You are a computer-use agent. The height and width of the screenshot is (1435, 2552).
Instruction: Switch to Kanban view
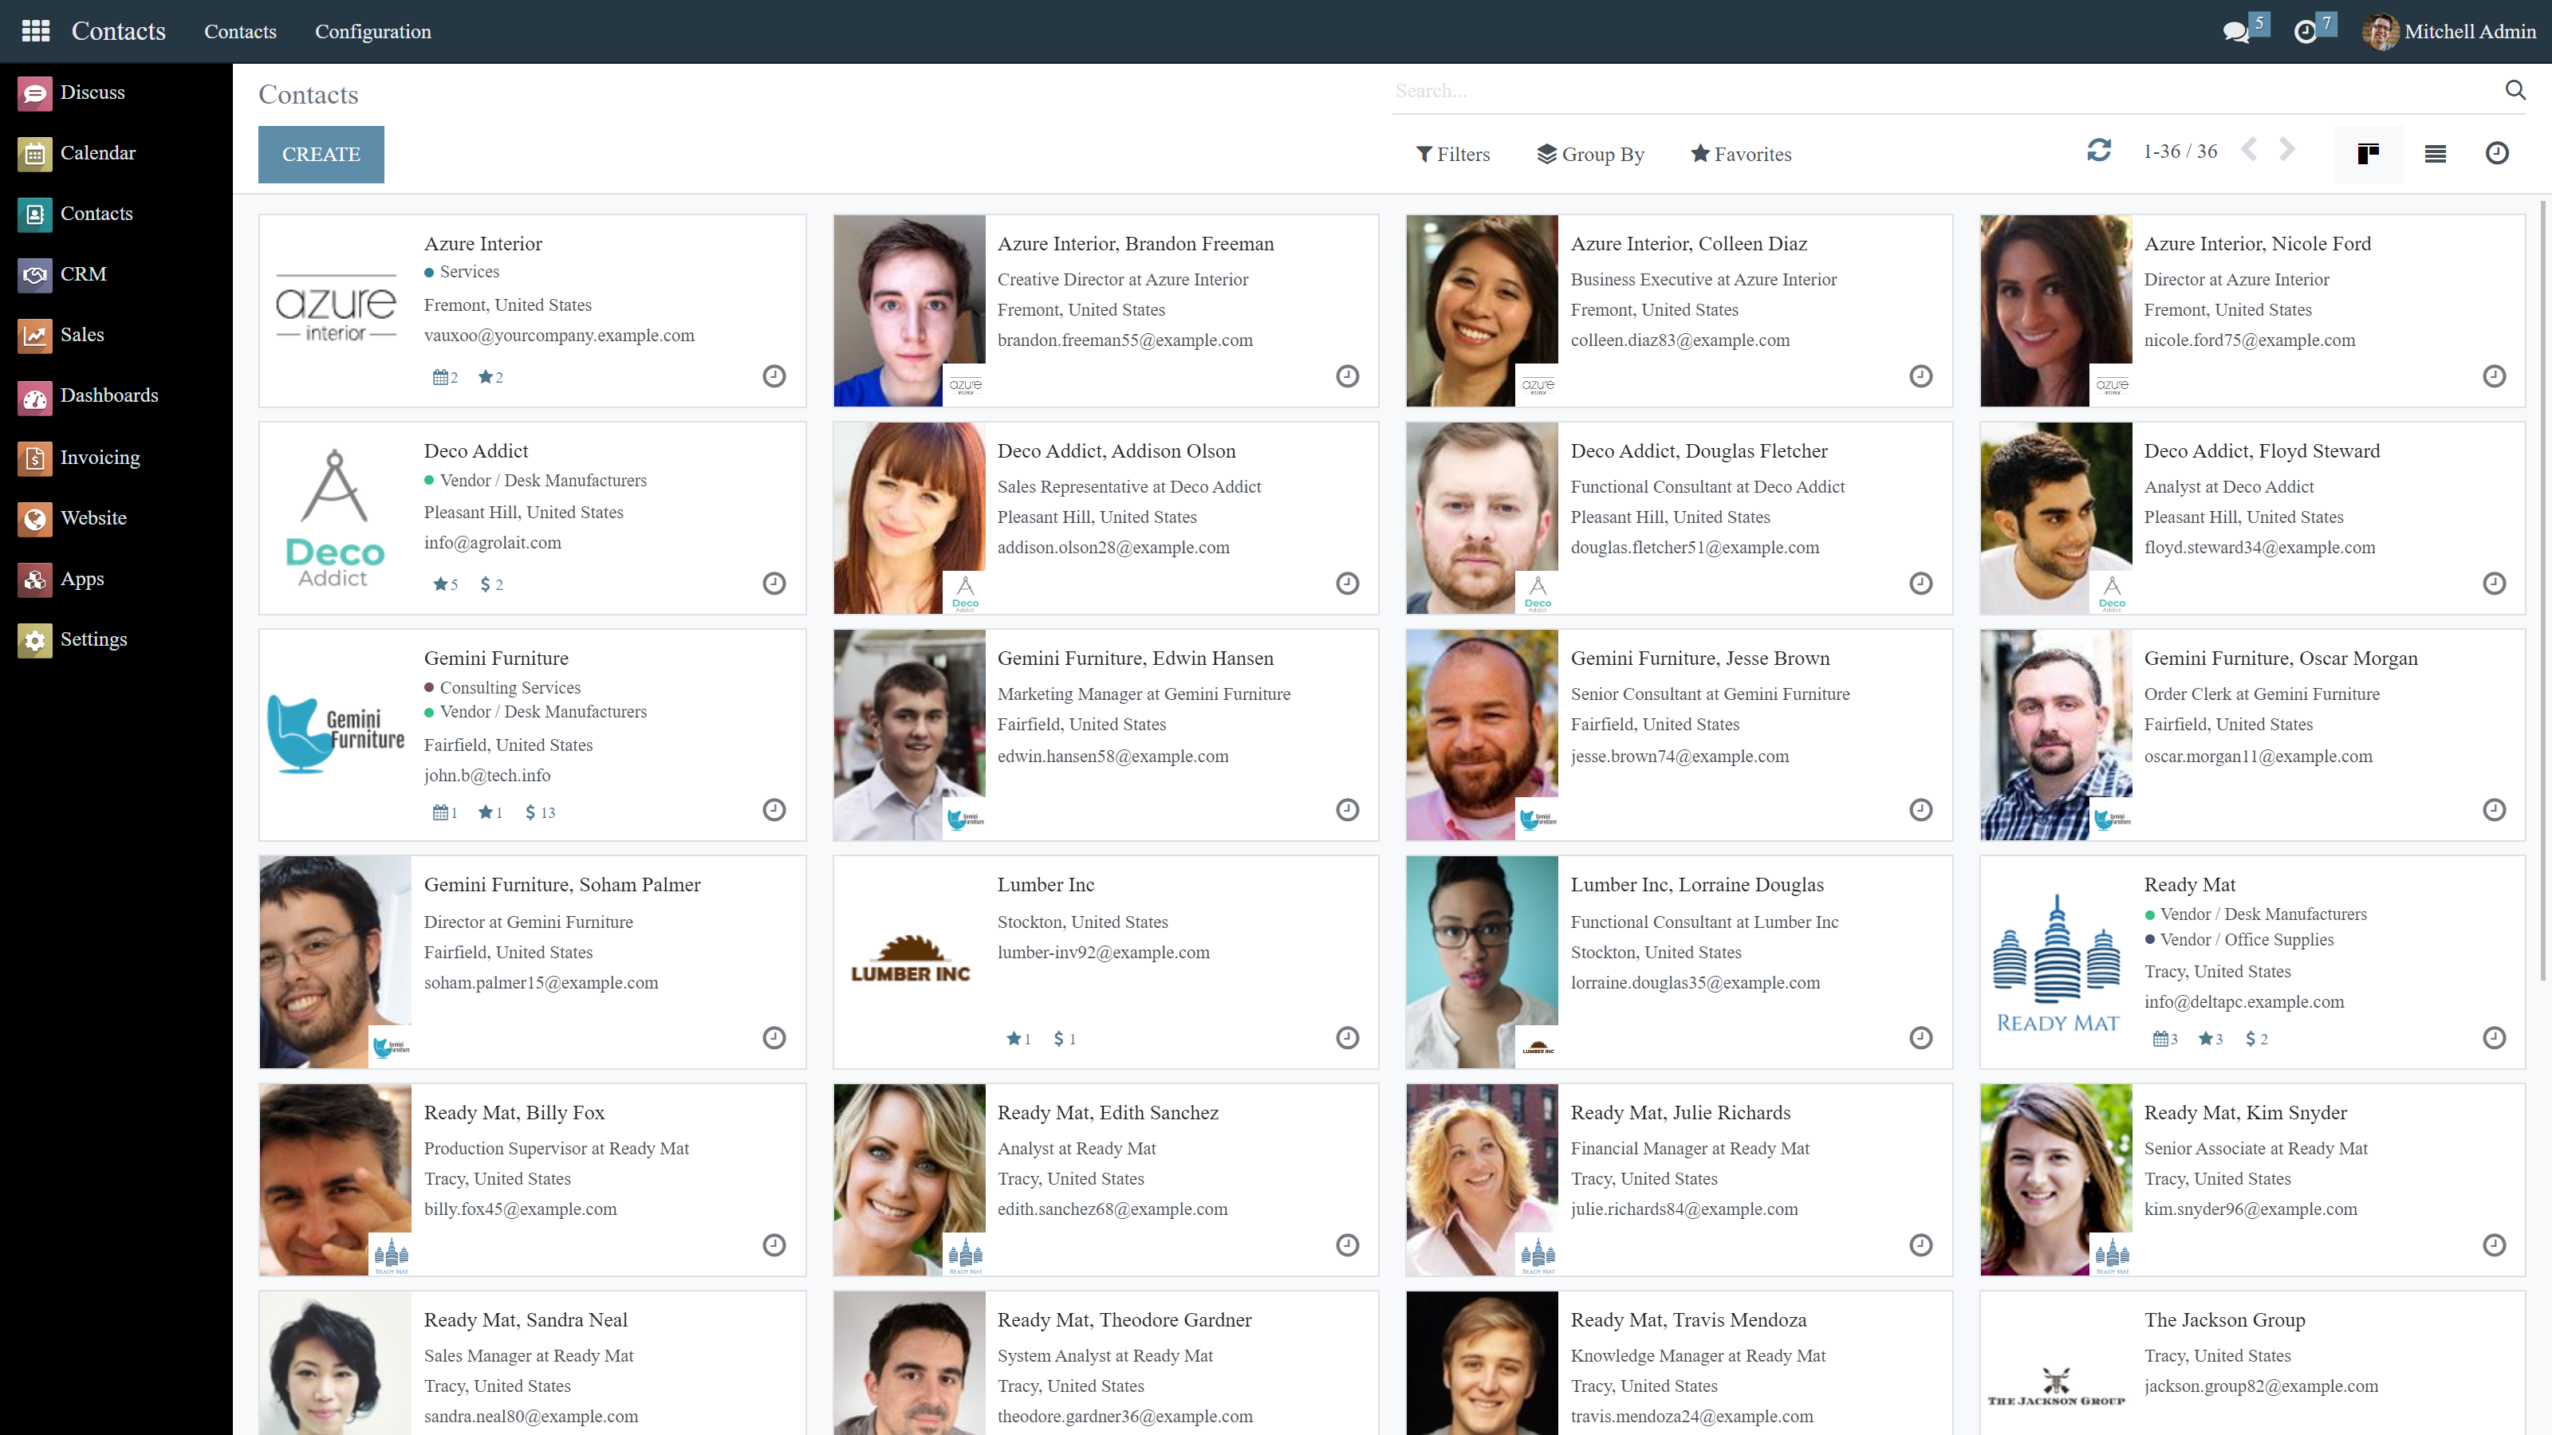point(2368,154)
